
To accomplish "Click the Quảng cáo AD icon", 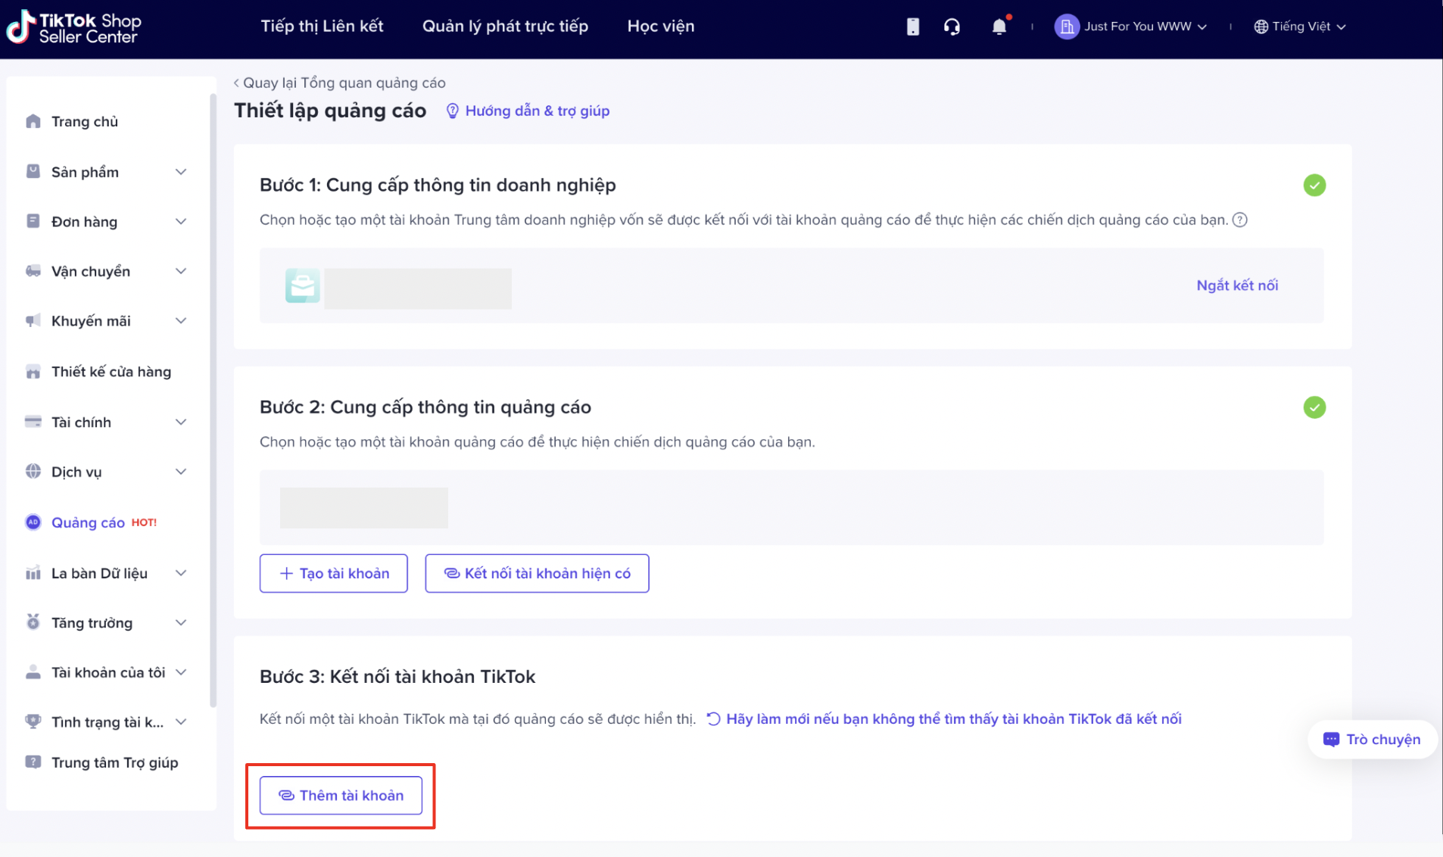I will coord(33,522).
